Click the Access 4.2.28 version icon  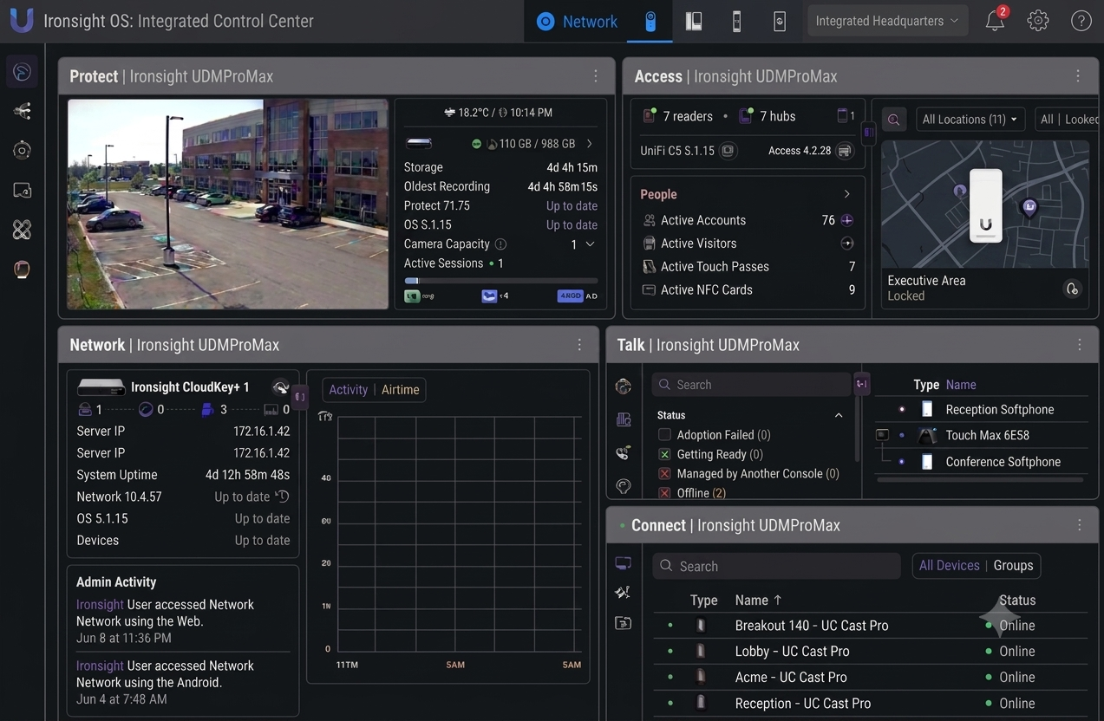[x=844, y=151]
